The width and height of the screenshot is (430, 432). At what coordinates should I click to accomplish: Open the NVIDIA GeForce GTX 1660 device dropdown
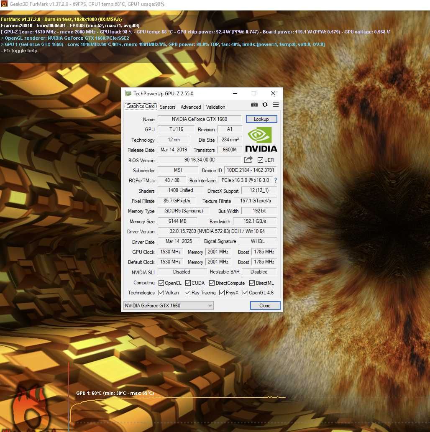[169, 306]
